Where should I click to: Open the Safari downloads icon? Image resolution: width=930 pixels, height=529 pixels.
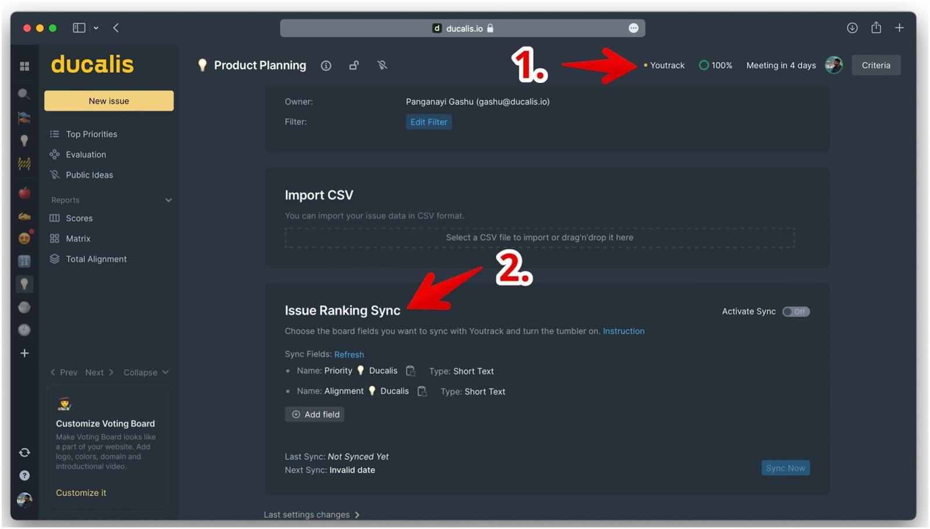click(x=852, y=28)
